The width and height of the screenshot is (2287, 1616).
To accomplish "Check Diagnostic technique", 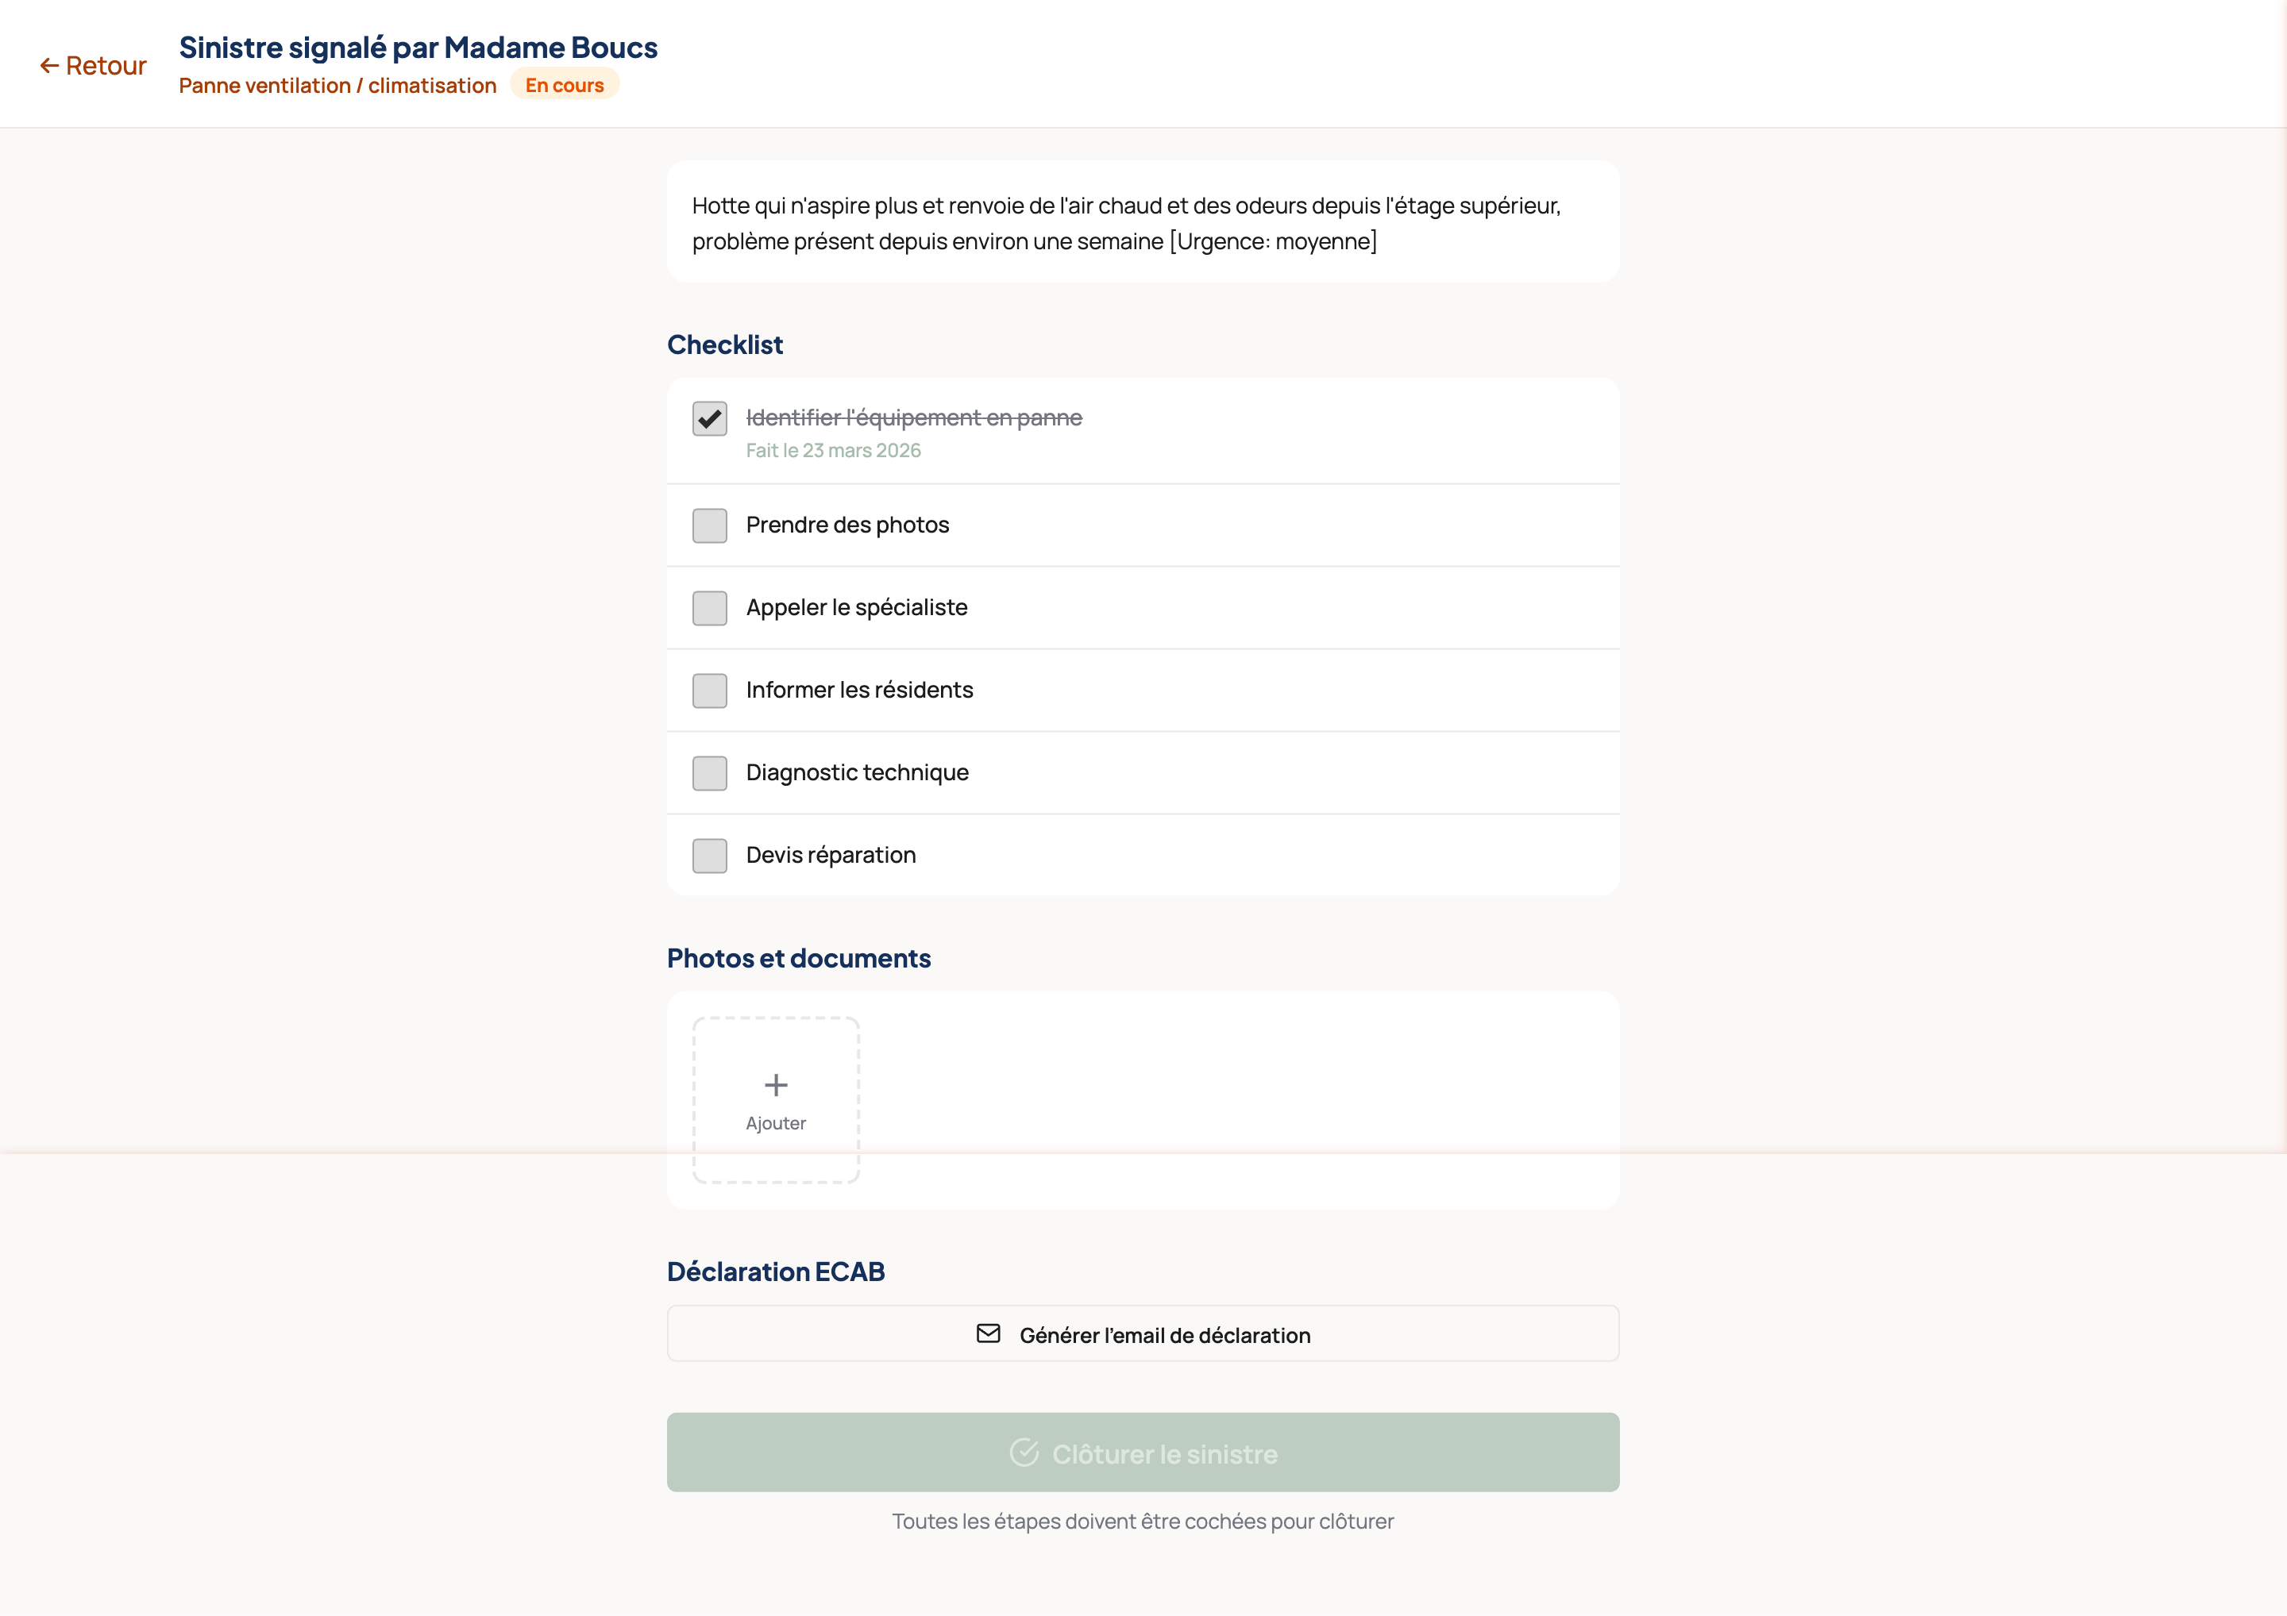I will (x=709, y=772).
